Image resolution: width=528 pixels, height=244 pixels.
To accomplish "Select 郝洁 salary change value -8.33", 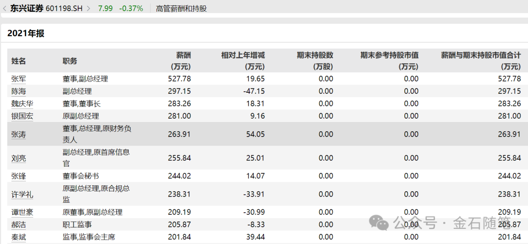I will click(256, 225).
